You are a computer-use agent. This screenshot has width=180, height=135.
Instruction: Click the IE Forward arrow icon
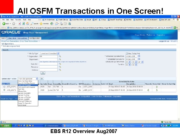pyautogui.click(x=14, y=24)
